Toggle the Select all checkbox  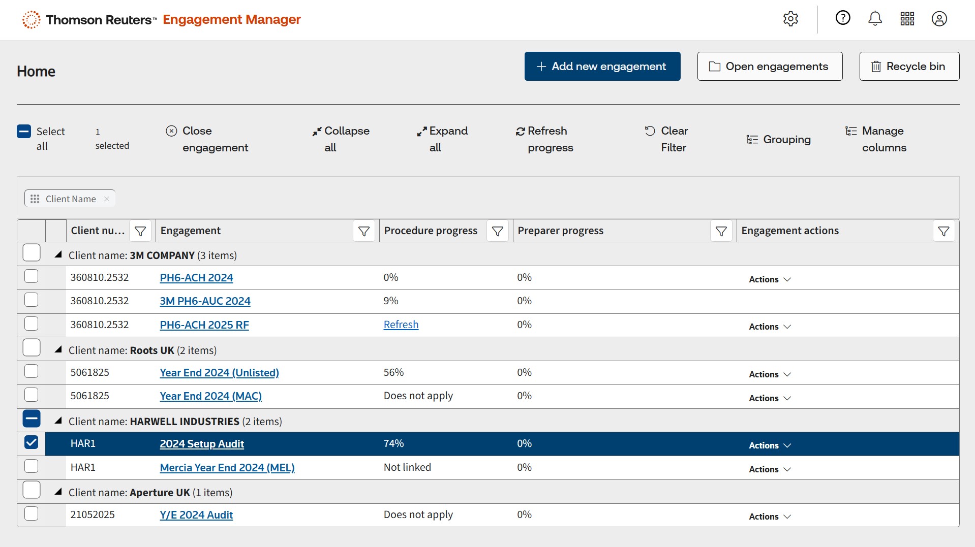[24, 132]
